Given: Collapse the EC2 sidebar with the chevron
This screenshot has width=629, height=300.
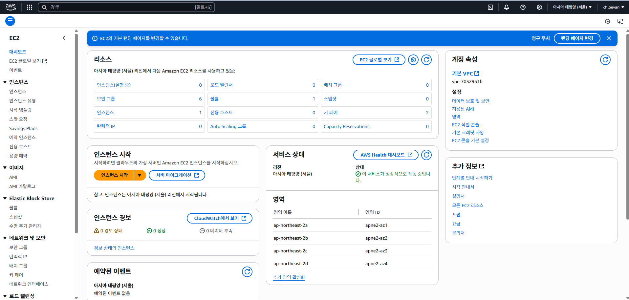Looking at the screenshot, I should (64, 38).
